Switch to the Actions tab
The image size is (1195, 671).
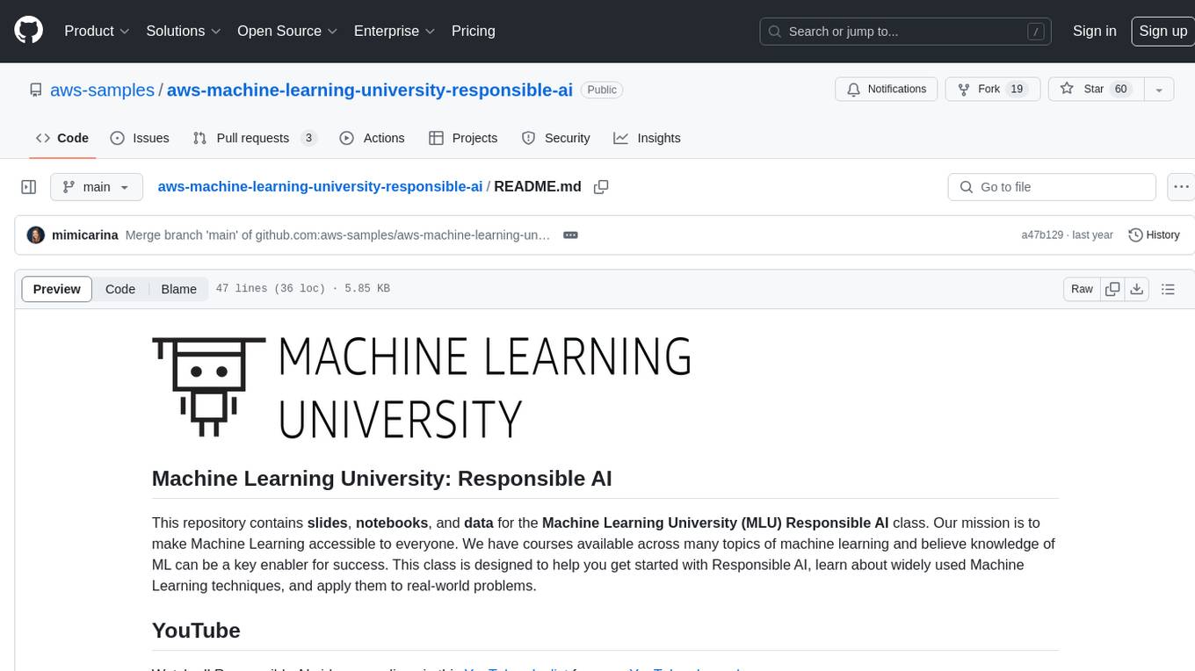pos(372,138)
